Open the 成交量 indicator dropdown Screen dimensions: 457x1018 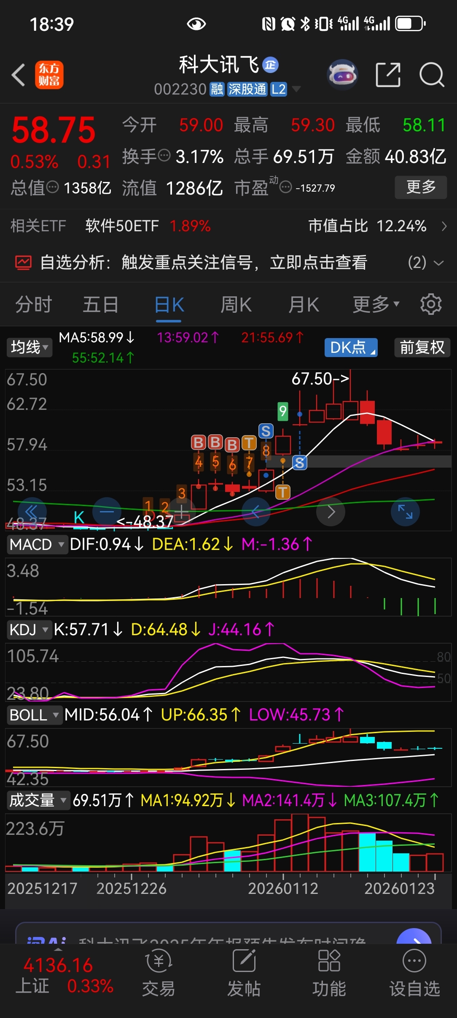click(38, 800)
